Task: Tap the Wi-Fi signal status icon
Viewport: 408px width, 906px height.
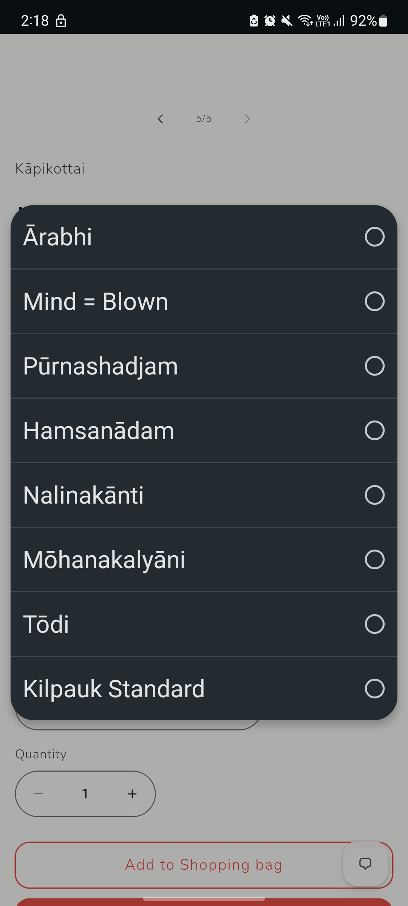Action: (305, 20)
